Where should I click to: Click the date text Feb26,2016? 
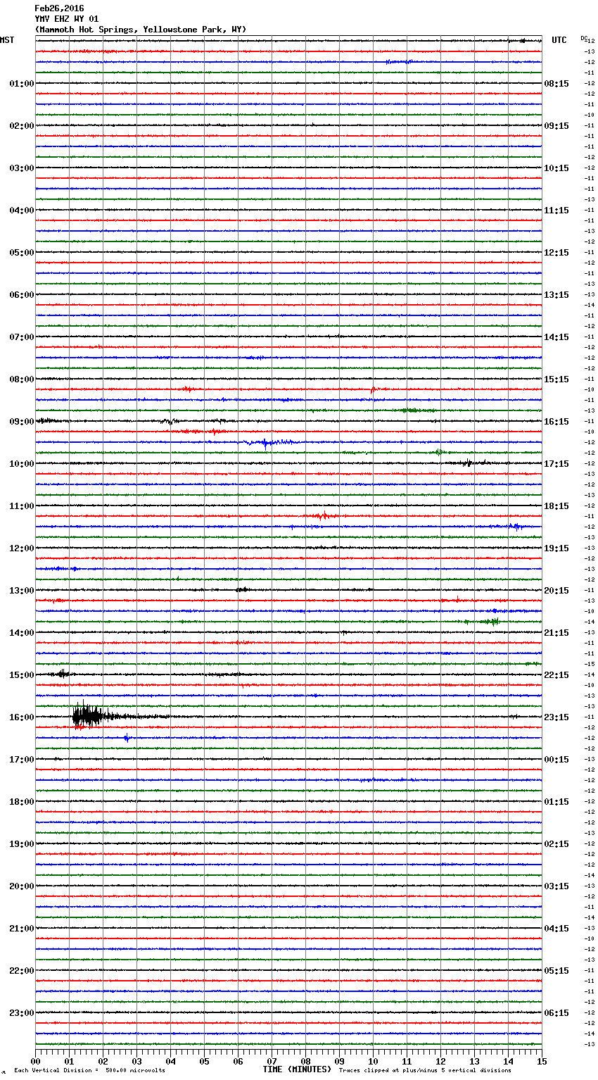59,8
